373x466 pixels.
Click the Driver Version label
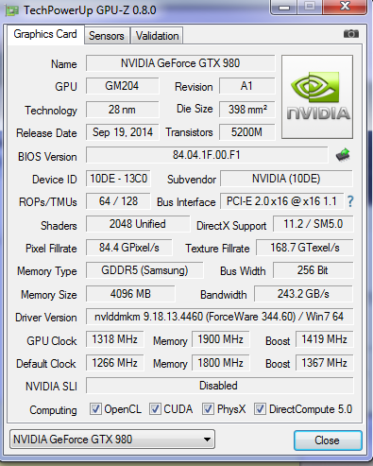(x=46, y=318)
